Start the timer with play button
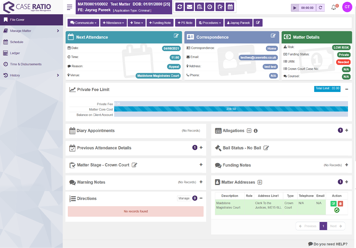This screenshot has height=248, width=356. 295,8
